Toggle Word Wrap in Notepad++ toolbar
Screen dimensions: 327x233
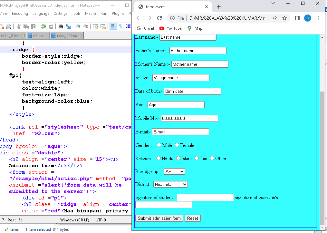(113, 26)
